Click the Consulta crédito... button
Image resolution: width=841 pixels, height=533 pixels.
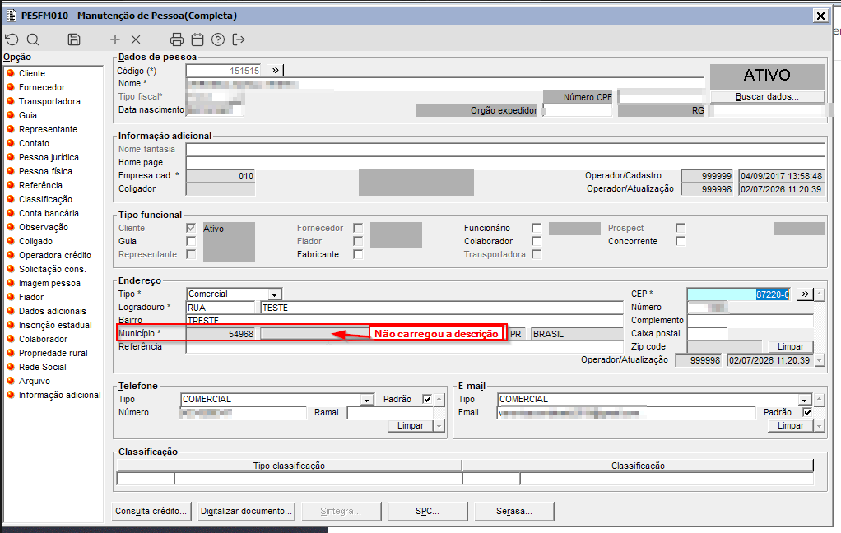click(x=151, y=511)
